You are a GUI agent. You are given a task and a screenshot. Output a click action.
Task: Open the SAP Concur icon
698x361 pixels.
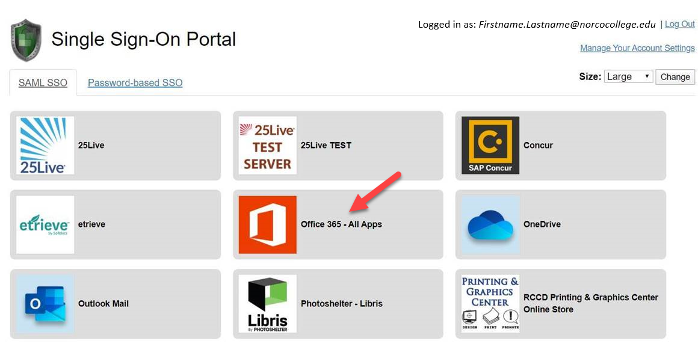pos(490,145)
